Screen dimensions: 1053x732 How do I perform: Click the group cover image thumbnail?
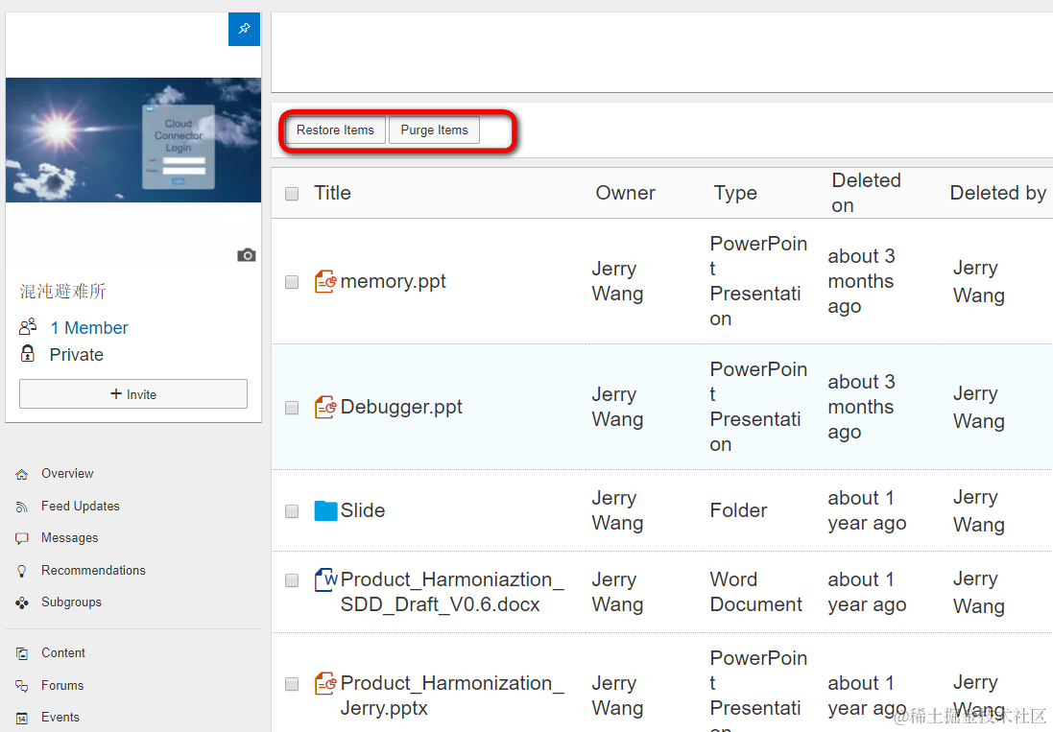pos(133,139)
